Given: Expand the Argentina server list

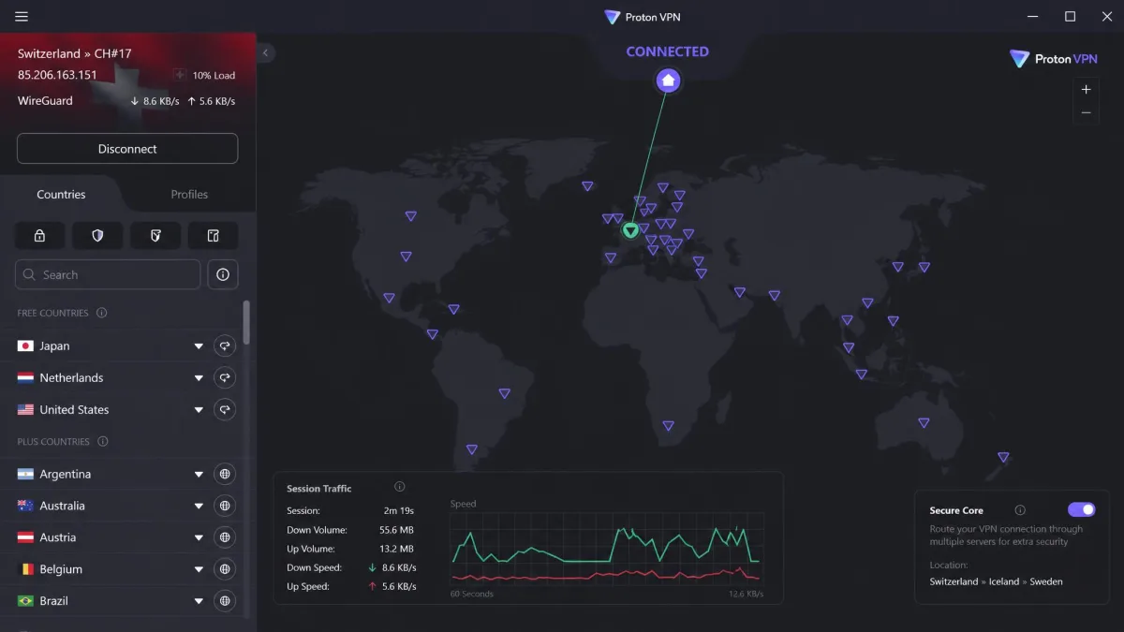Looking at the screenshot, I should tap(199, 475).
